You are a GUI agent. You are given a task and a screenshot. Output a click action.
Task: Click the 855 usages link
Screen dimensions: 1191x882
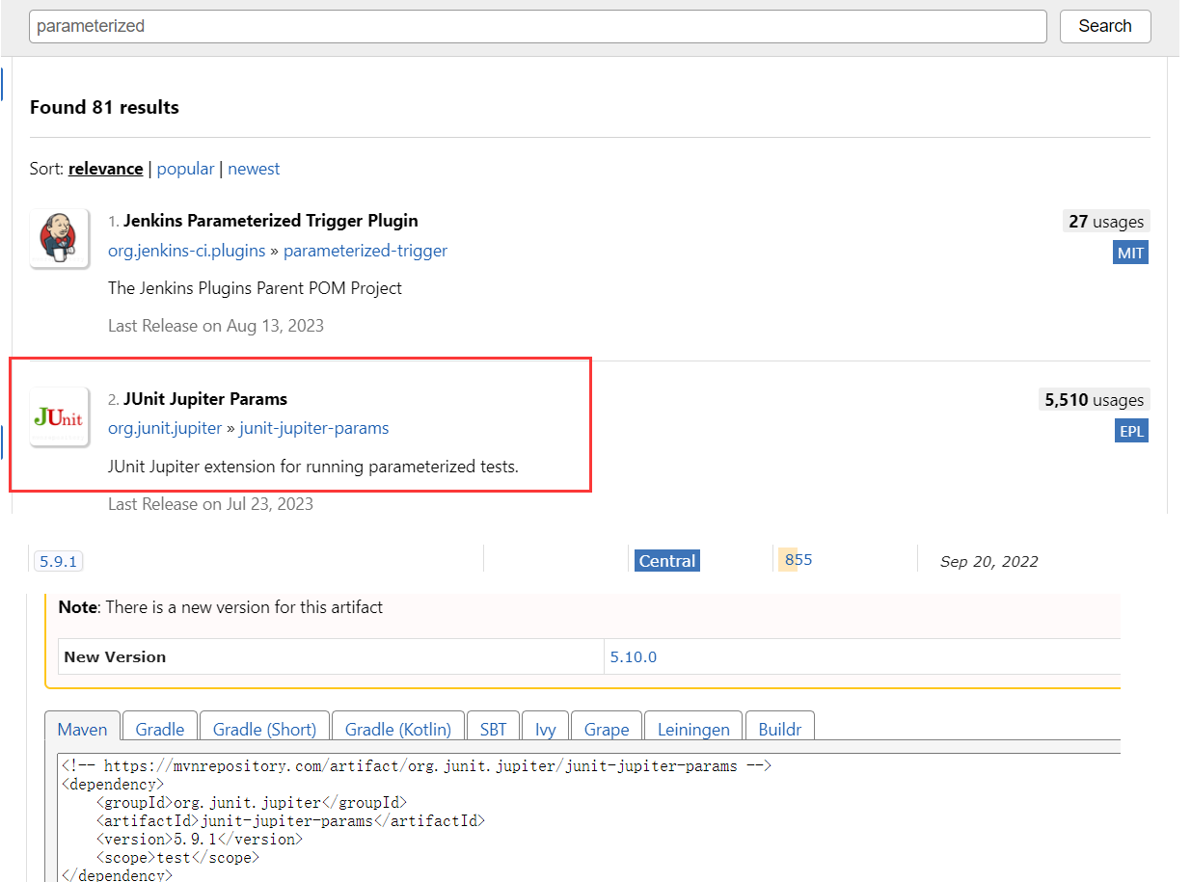tap(799, 560)
